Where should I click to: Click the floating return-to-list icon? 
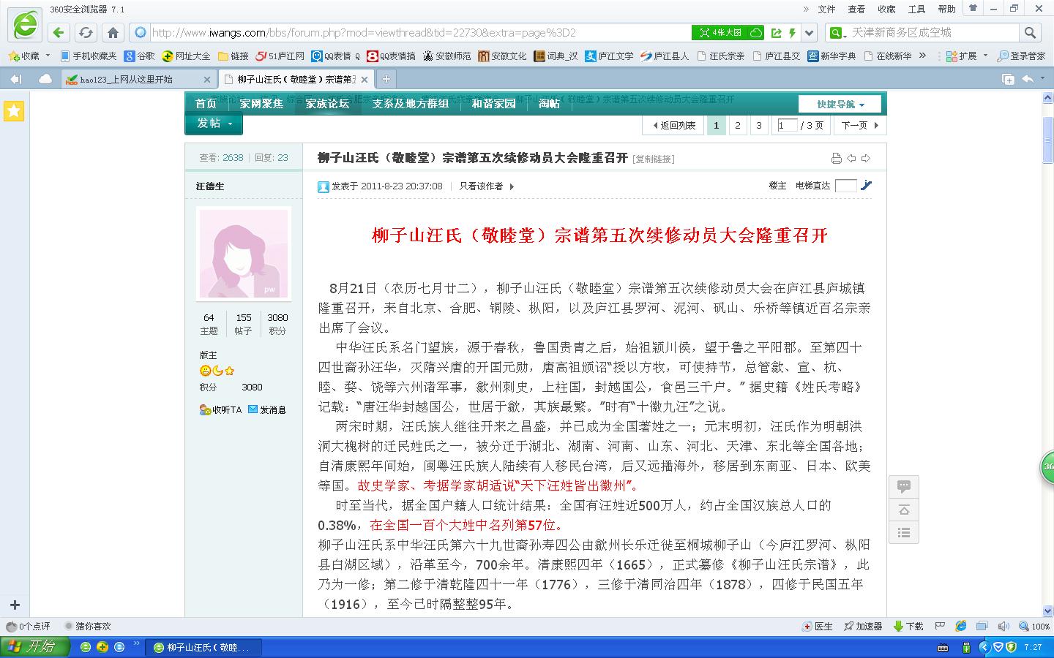coord(904,533)
